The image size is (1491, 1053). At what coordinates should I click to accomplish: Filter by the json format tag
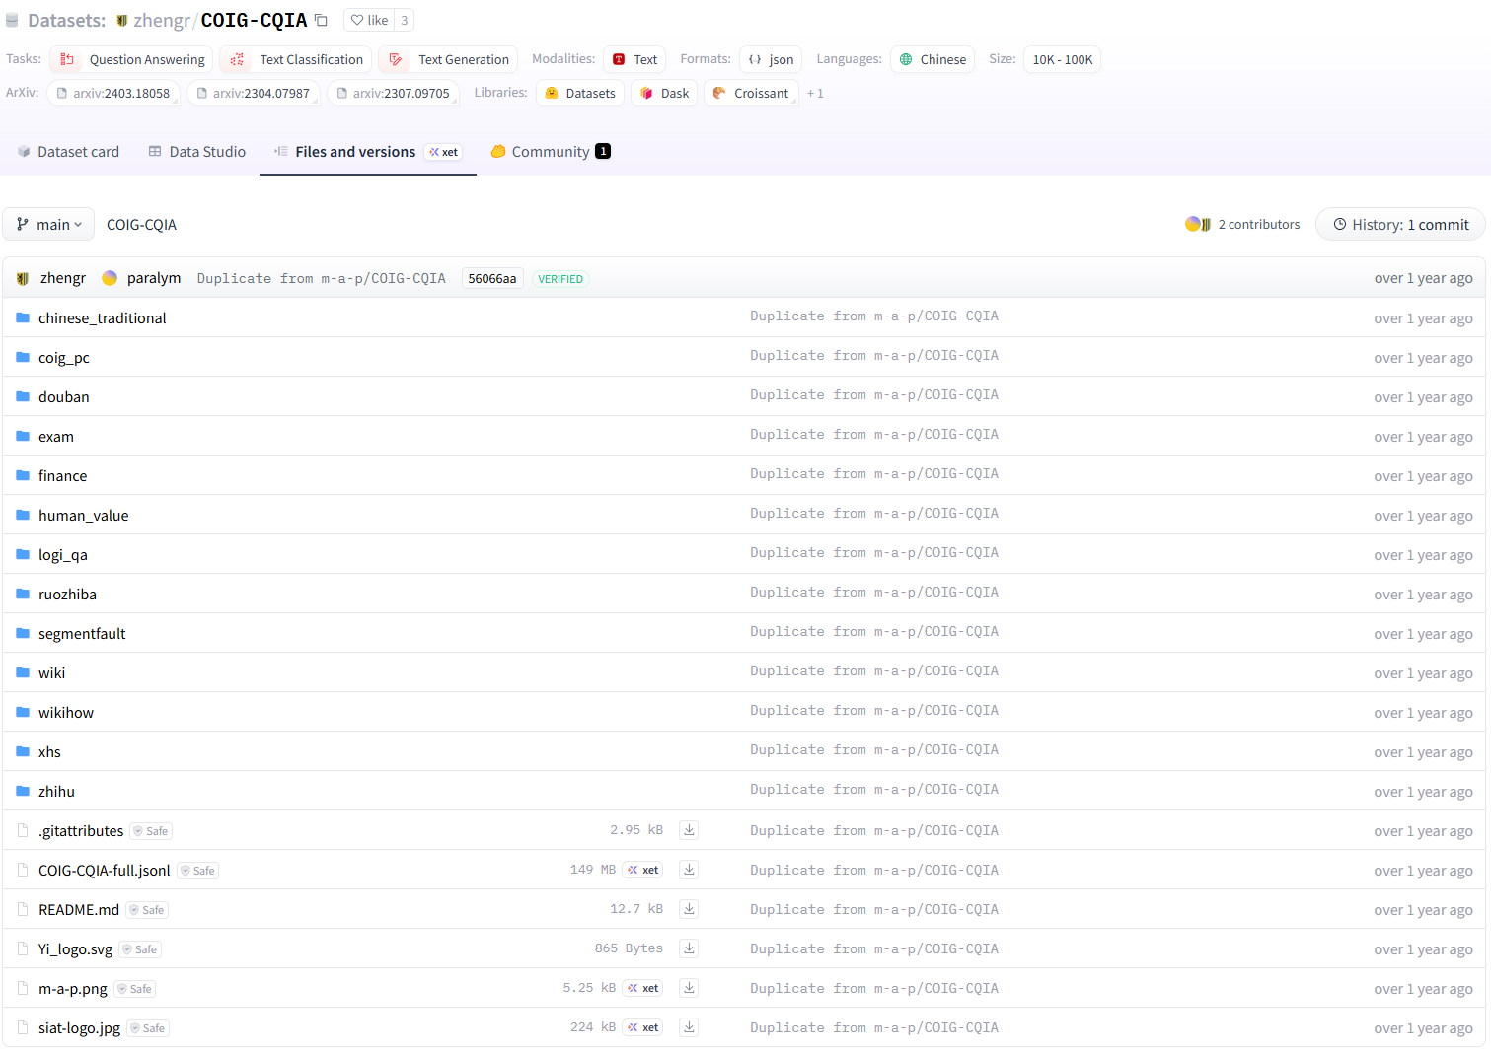(x=771, y=59)
